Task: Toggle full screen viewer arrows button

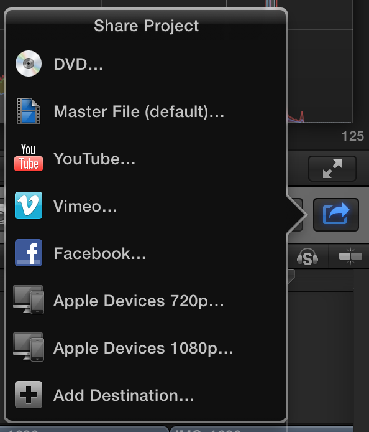Action: [332, 169]
